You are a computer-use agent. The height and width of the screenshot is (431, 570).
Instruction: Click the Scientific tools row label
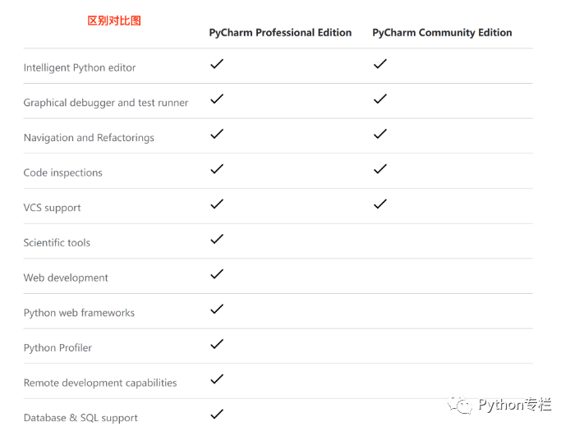pos(57,242)
